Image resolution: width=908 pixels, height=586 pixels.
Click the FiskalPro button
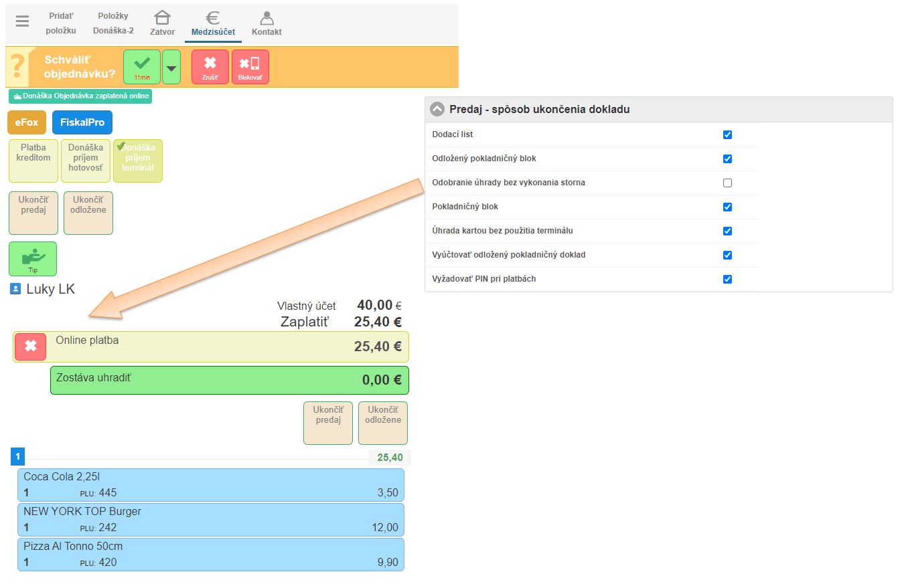click(x=82, y=122)
